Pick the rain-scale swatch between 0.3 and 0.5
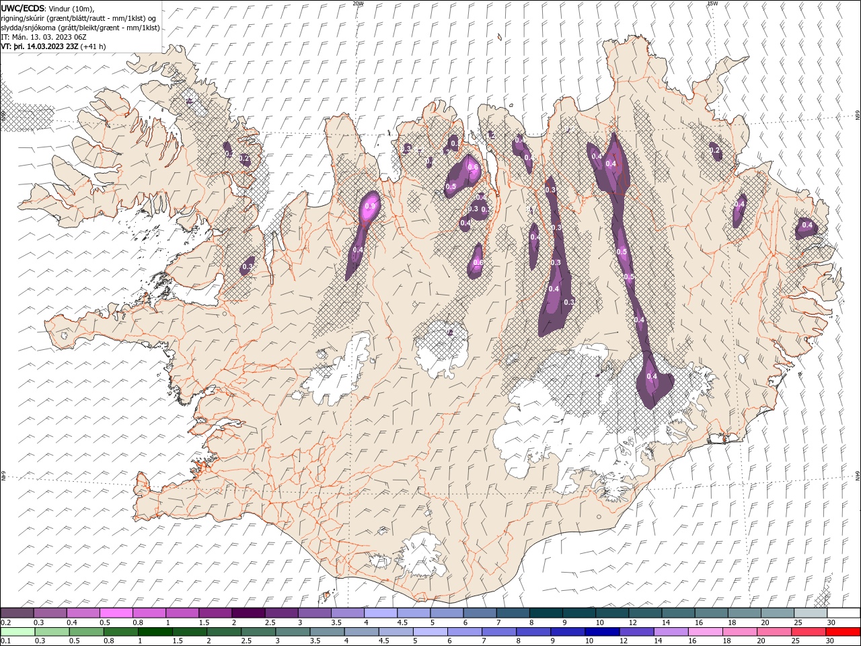The width and height of the screenshot is (861, 646). [x=52, y=631]
